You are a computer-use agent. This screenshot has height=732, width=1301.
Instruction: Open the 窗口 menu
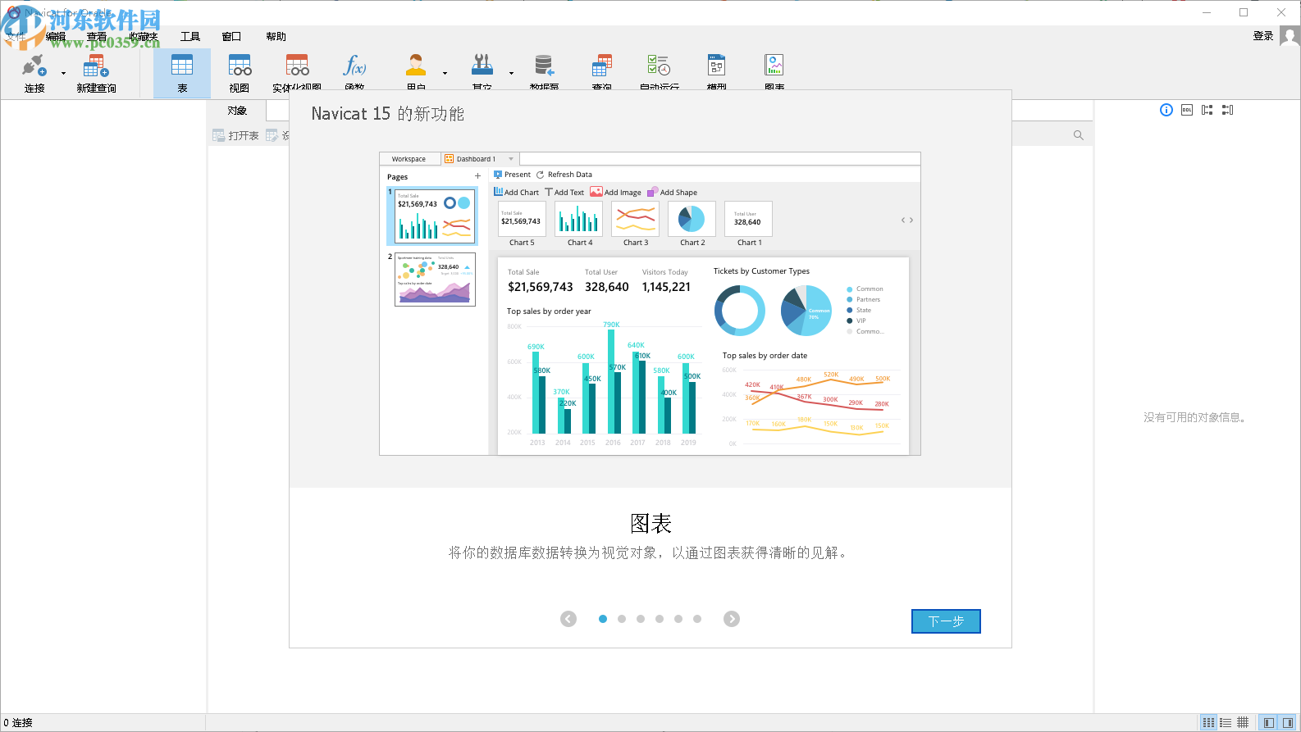(x=231, y=36)
